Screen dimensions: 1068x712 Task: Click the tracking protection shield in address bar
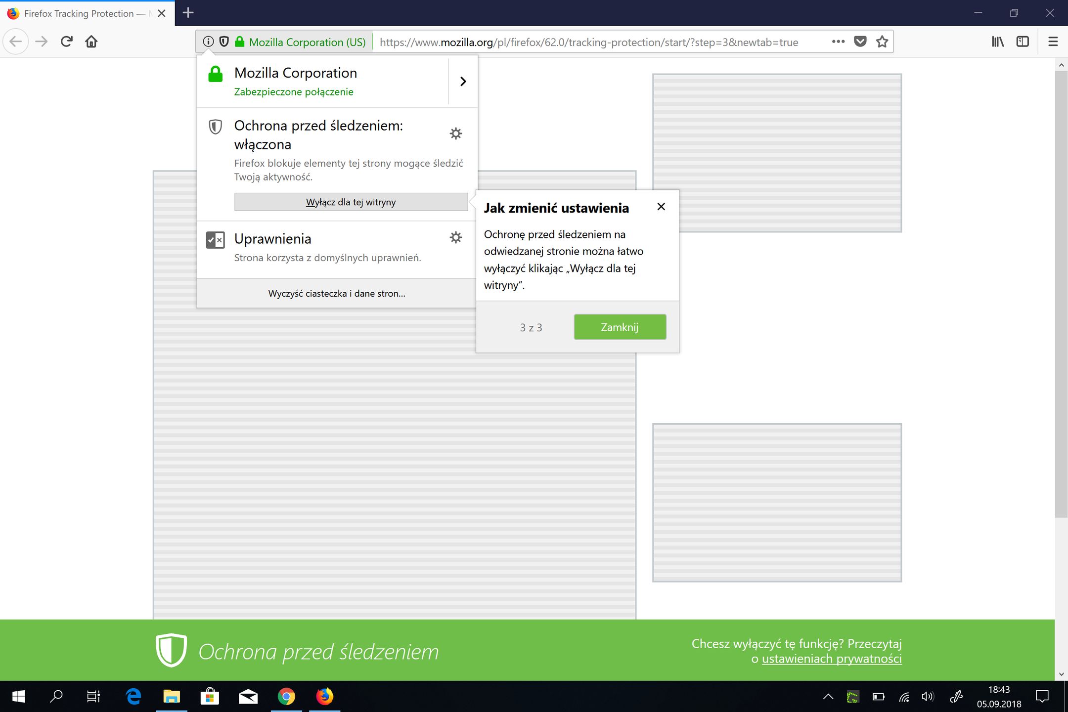[x=224, y=42]
